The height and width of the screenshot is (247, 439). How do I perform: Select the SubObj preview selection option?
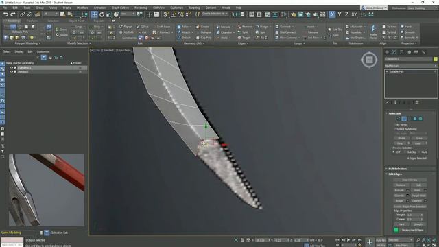[405, 152]
